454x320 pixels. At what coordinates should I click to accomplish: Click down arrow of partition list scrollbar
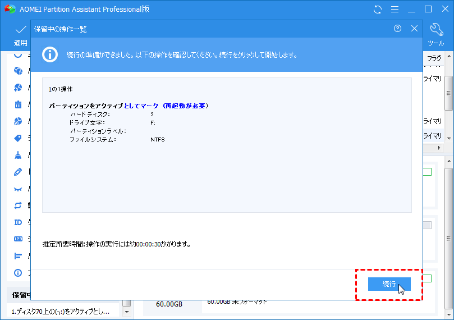pyautogui.click(x=449, y=139)
